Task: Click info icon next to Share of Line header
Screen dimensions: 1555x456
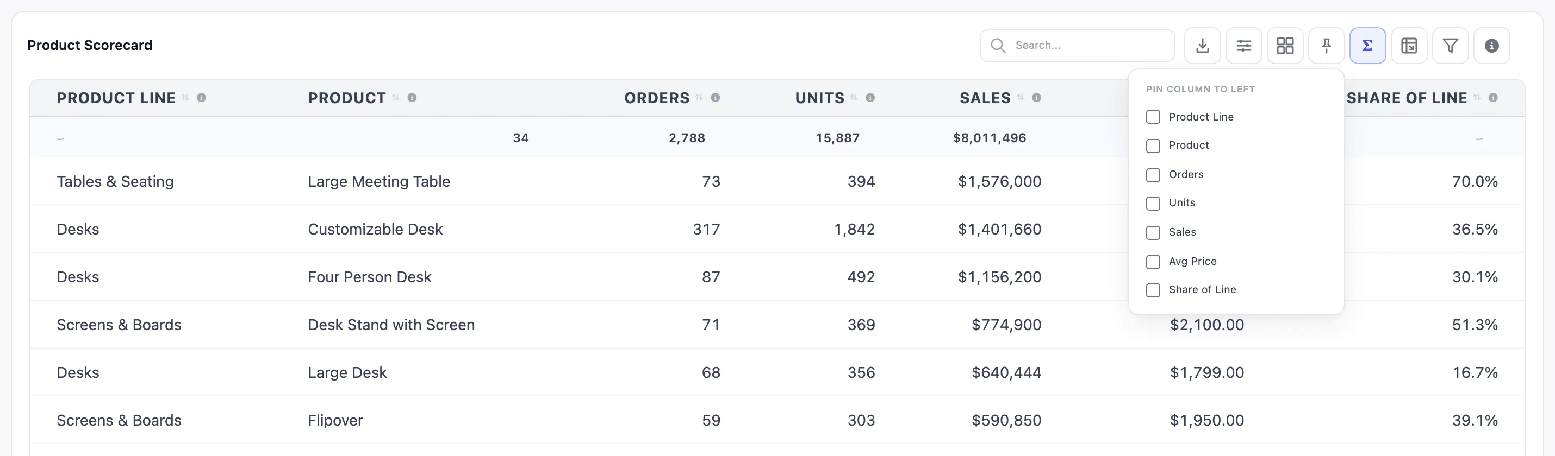Action: tap(1493, 98)
